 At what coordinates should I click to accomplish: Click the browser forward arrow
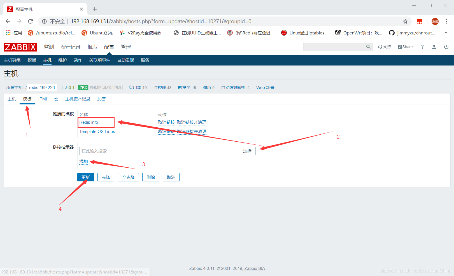pos(19,21)
